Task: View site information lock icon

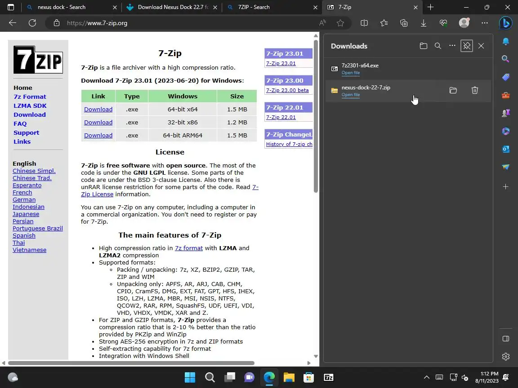Action: (57, 23)
